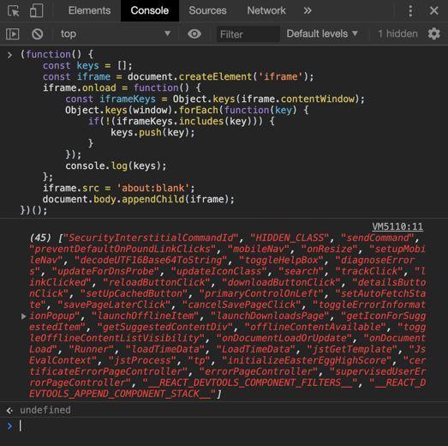This screenshot has height=446, width=448.
Task: Open the VM5110:11 source link
Action: click(x=397, y=226)
